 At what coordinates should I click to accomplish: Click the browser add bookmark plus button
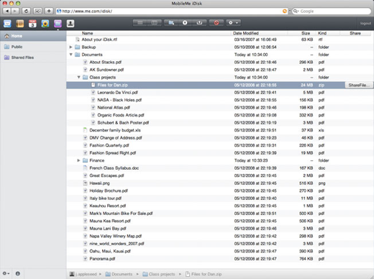(49, 11)
